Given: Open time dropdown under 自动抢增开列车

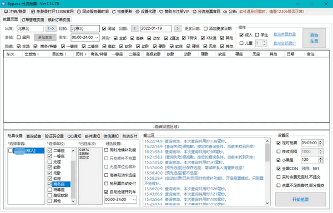Looking at the screenshot, I should (134, 200).
